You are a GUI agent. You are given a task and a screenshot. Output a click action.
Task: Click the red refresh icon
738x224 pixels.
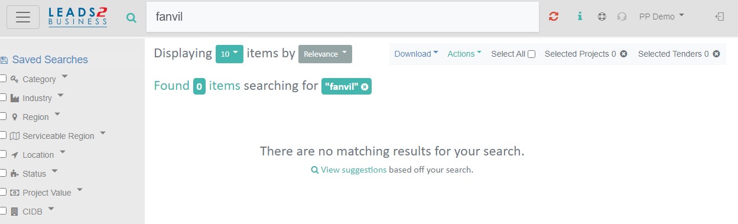[x=554, y=17]
